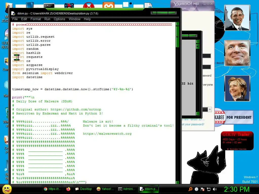Click the Angry Birds Space desktop icon

69,6
